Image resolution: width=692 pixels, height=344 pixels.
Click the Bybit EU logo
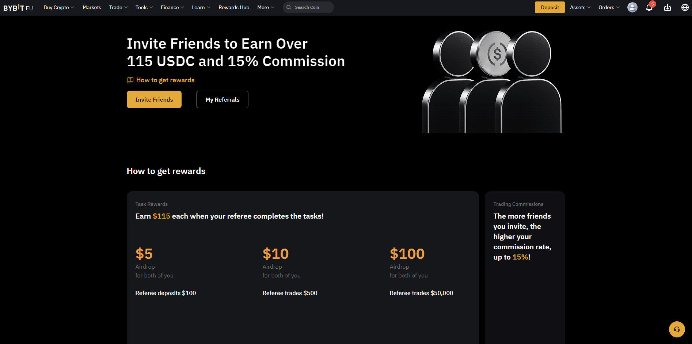pyautogui.click(x=18, y=8)
